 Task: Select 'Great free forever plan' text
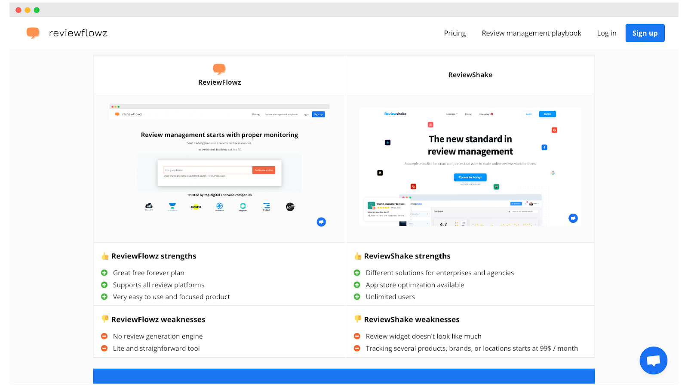click(148, 273)
